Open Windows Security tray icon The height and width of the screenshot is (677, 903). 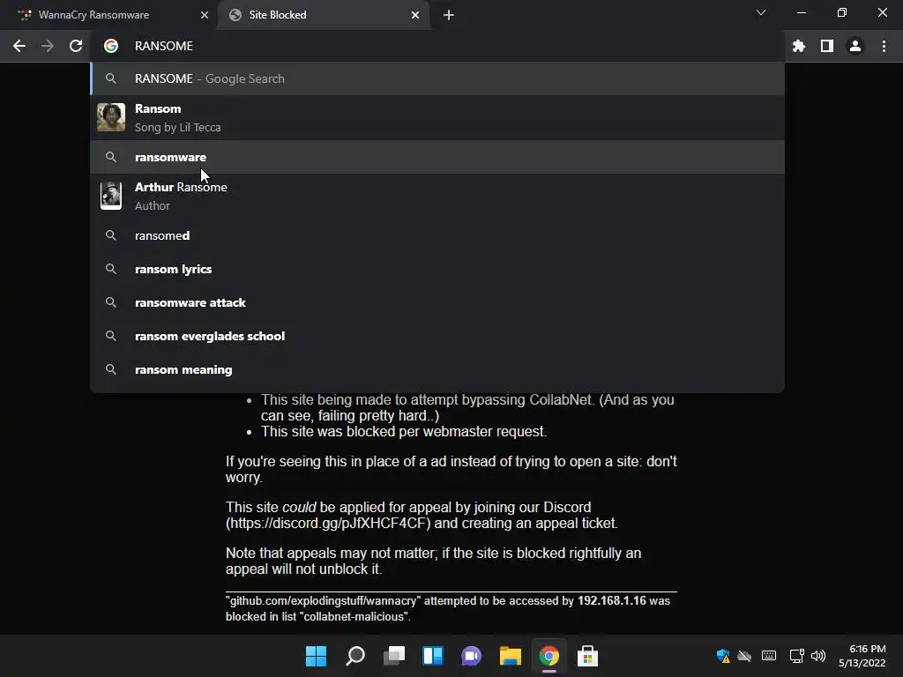click(723, 656)
